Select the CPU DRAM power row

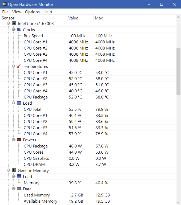point(88,164)
